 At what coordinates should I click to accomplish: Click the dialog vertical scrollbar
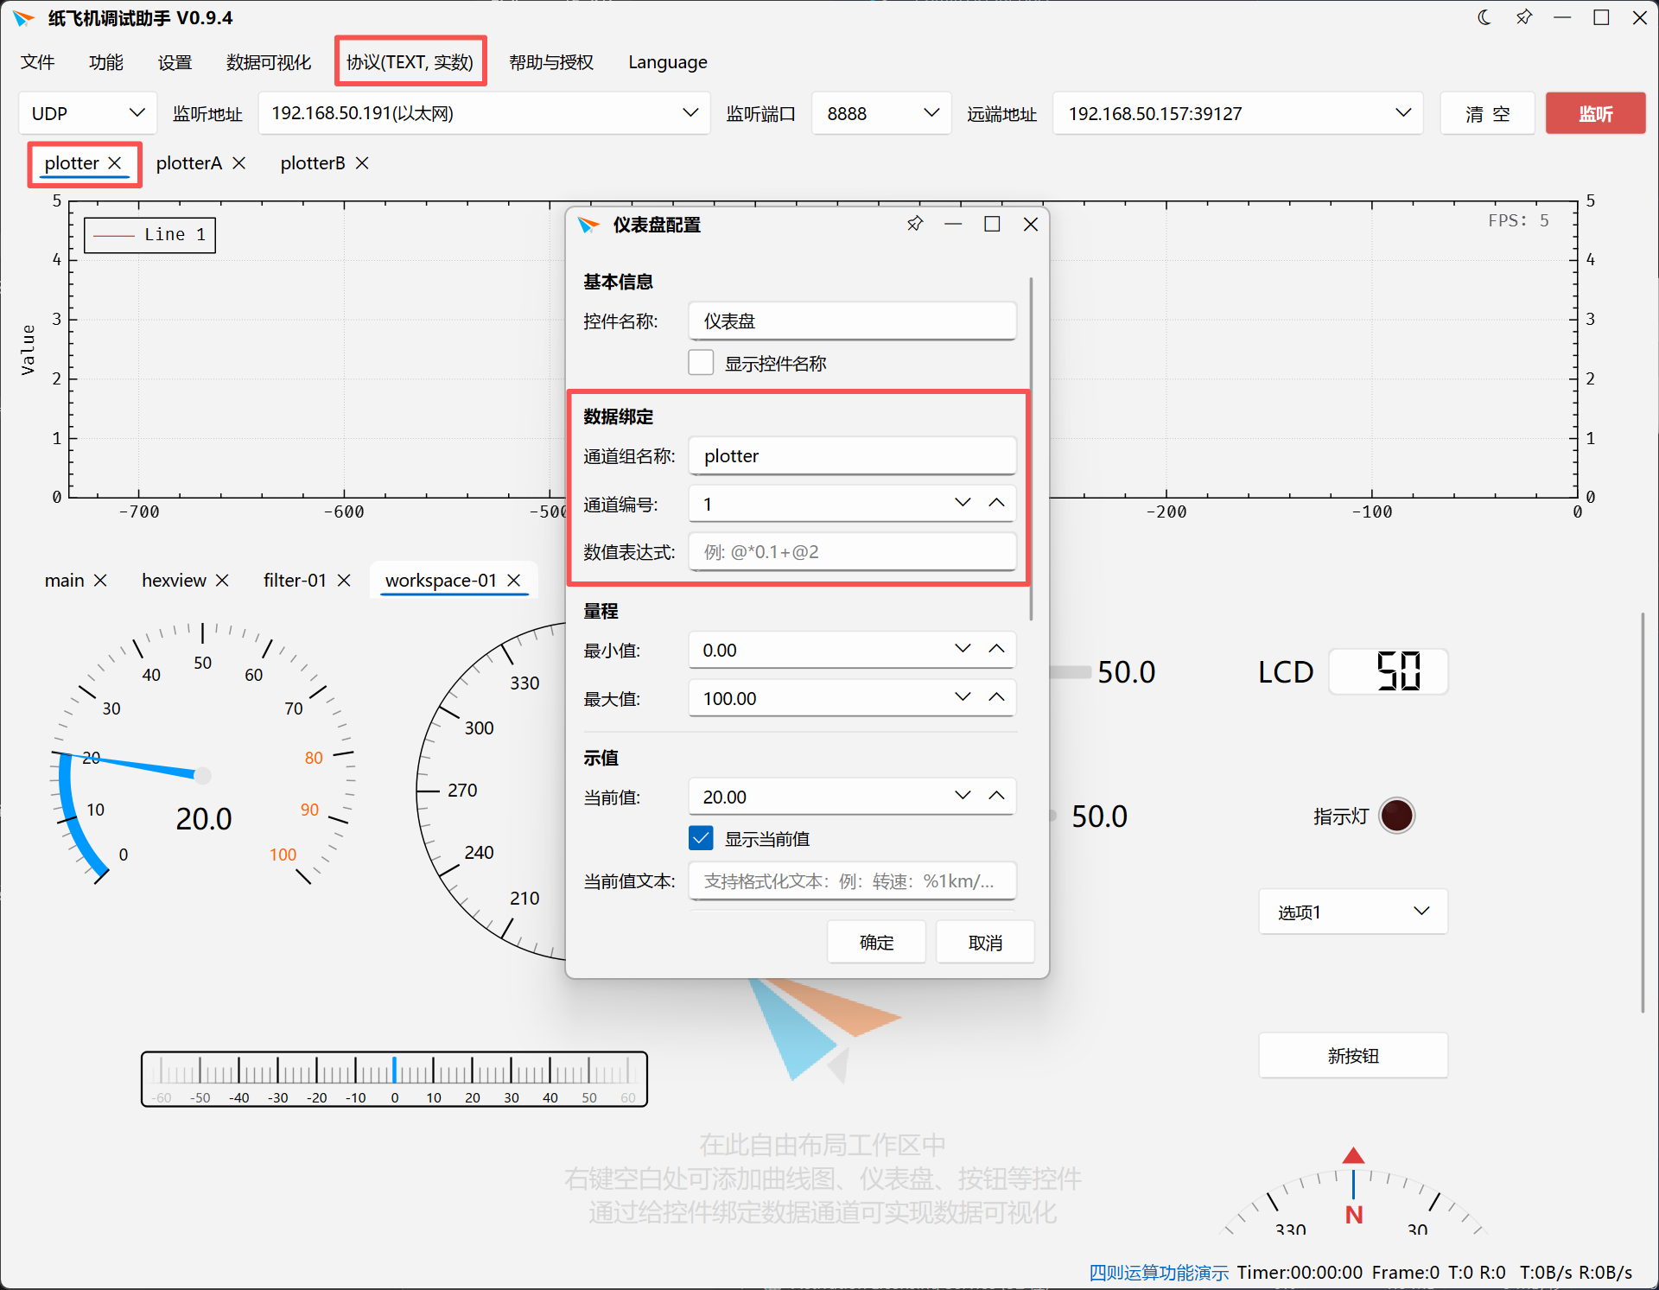[x=1031, y=448]
